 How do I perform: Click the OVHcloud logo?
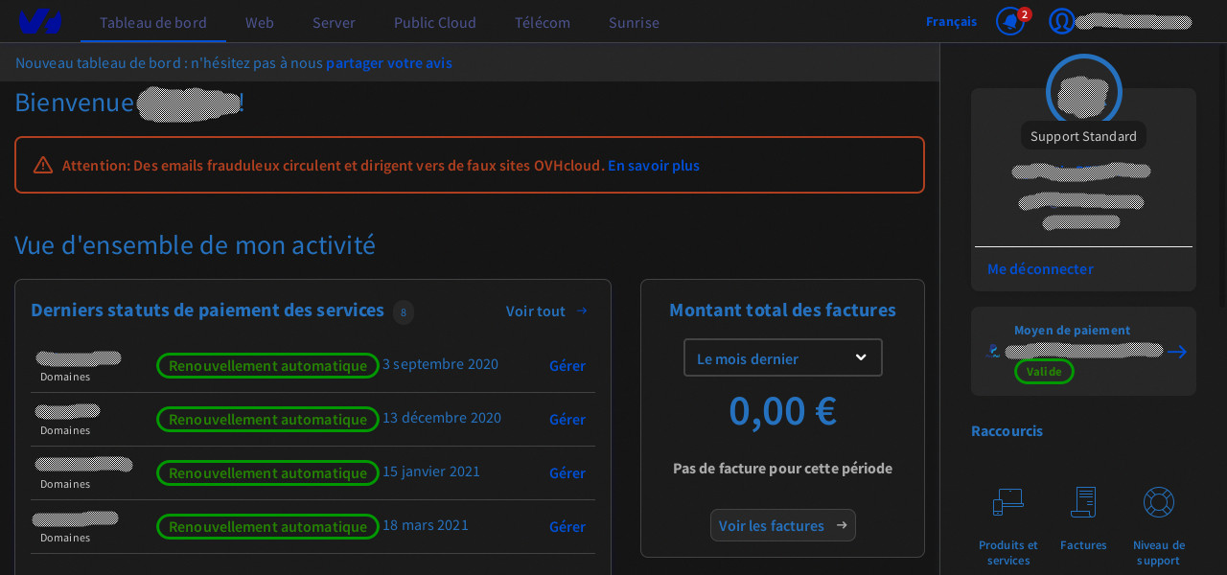pyautogui.click(x=39, y=21)
